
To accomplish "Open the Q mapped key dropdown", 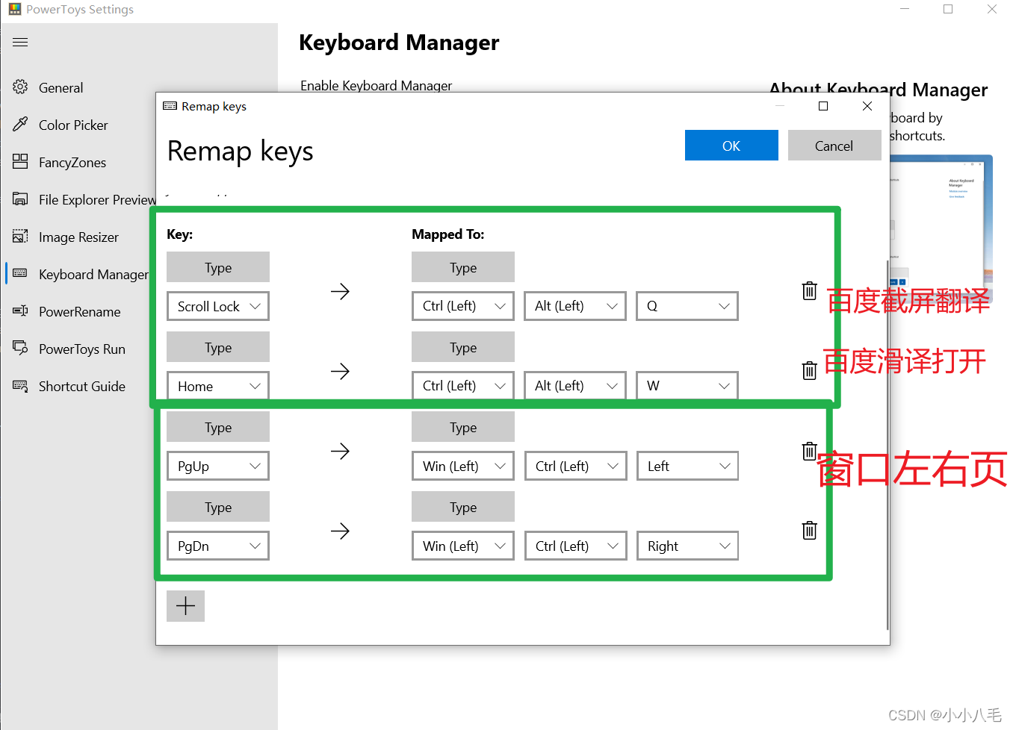I will (687, 306).
